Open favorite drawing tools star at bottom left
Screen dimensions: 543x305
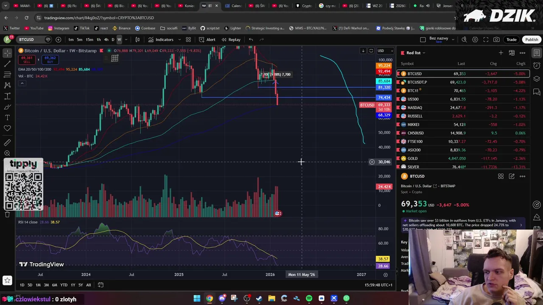click(x=7, y=280)
